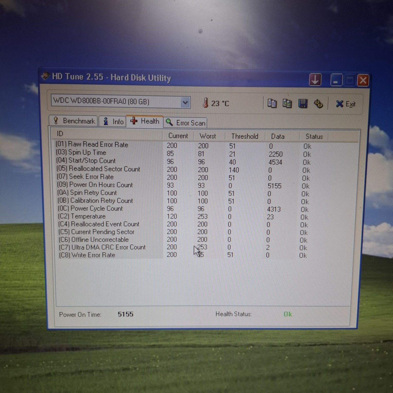Select the Power Cycle Count row

(184, 209)
